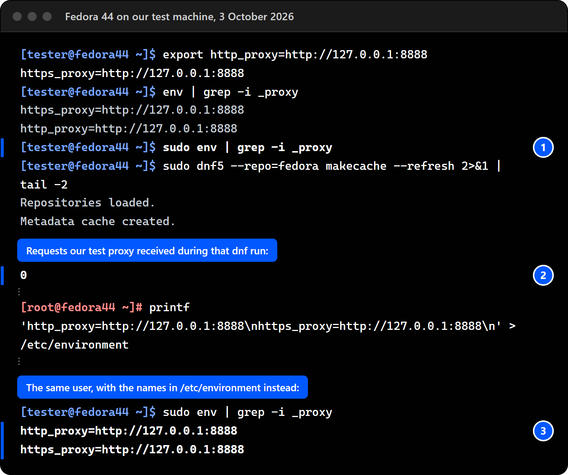Click the "Repositories loaded." output line
The width and height of the screenshot is (568, 475).
[x=87, y=203]
